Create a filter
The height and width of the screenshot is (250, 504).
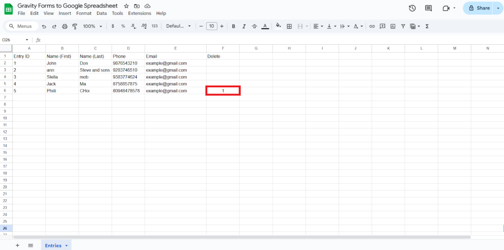coord(403,27)
